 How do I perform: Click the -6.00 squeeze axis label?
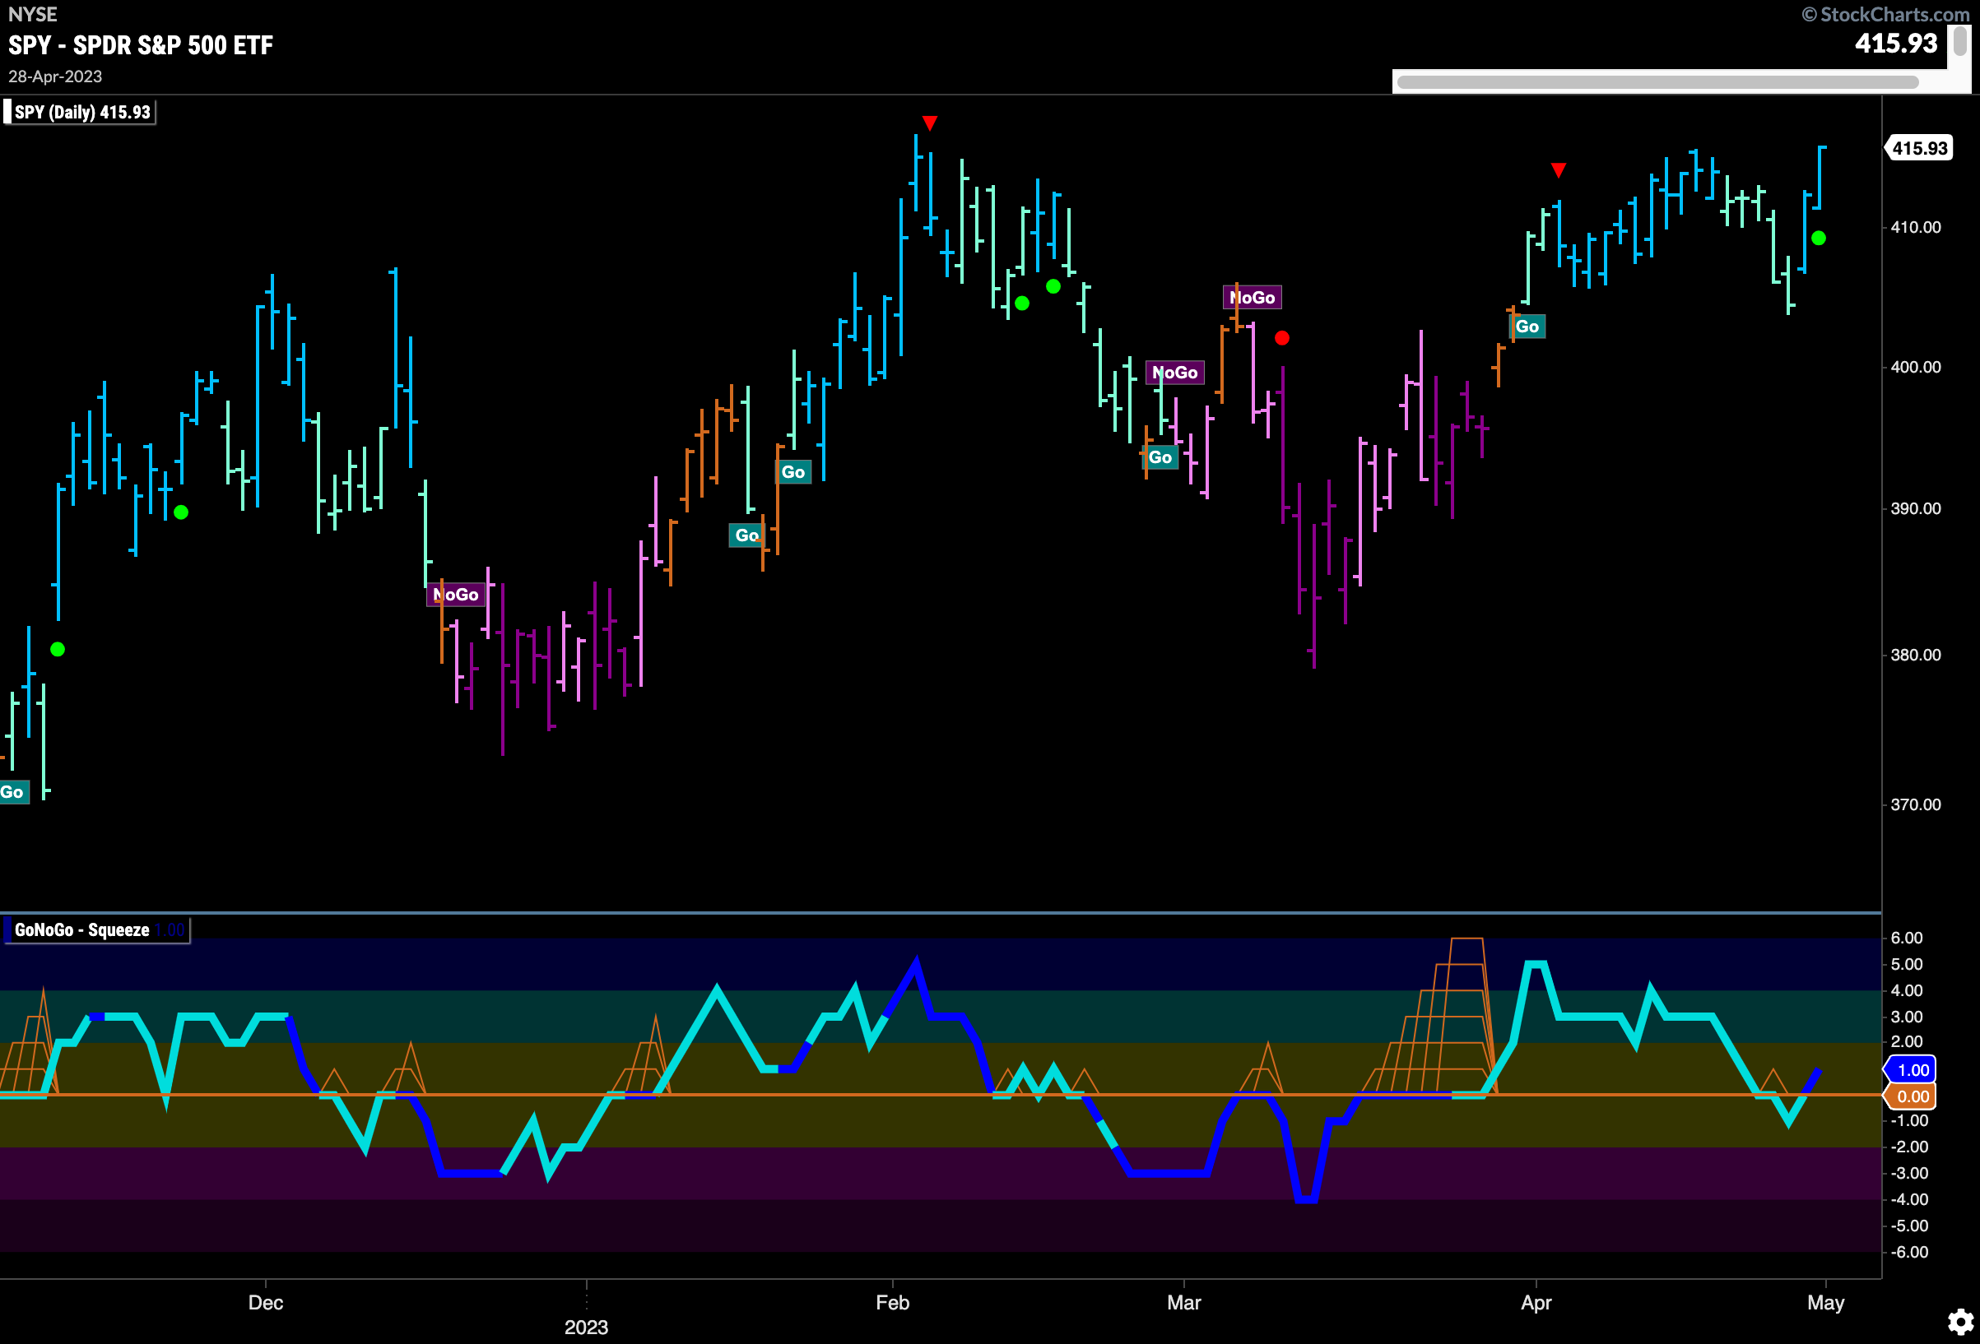click(1909, 1252)
